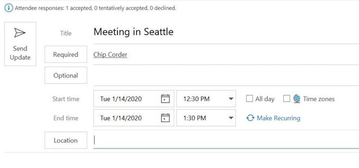Click the Make Recurring link
Image resolution: width=359 pixels, height=168 pixels.
[273, 118]
